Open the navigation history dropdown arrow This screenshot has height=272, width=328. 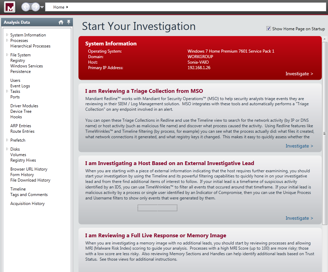[x=42, y=7]
